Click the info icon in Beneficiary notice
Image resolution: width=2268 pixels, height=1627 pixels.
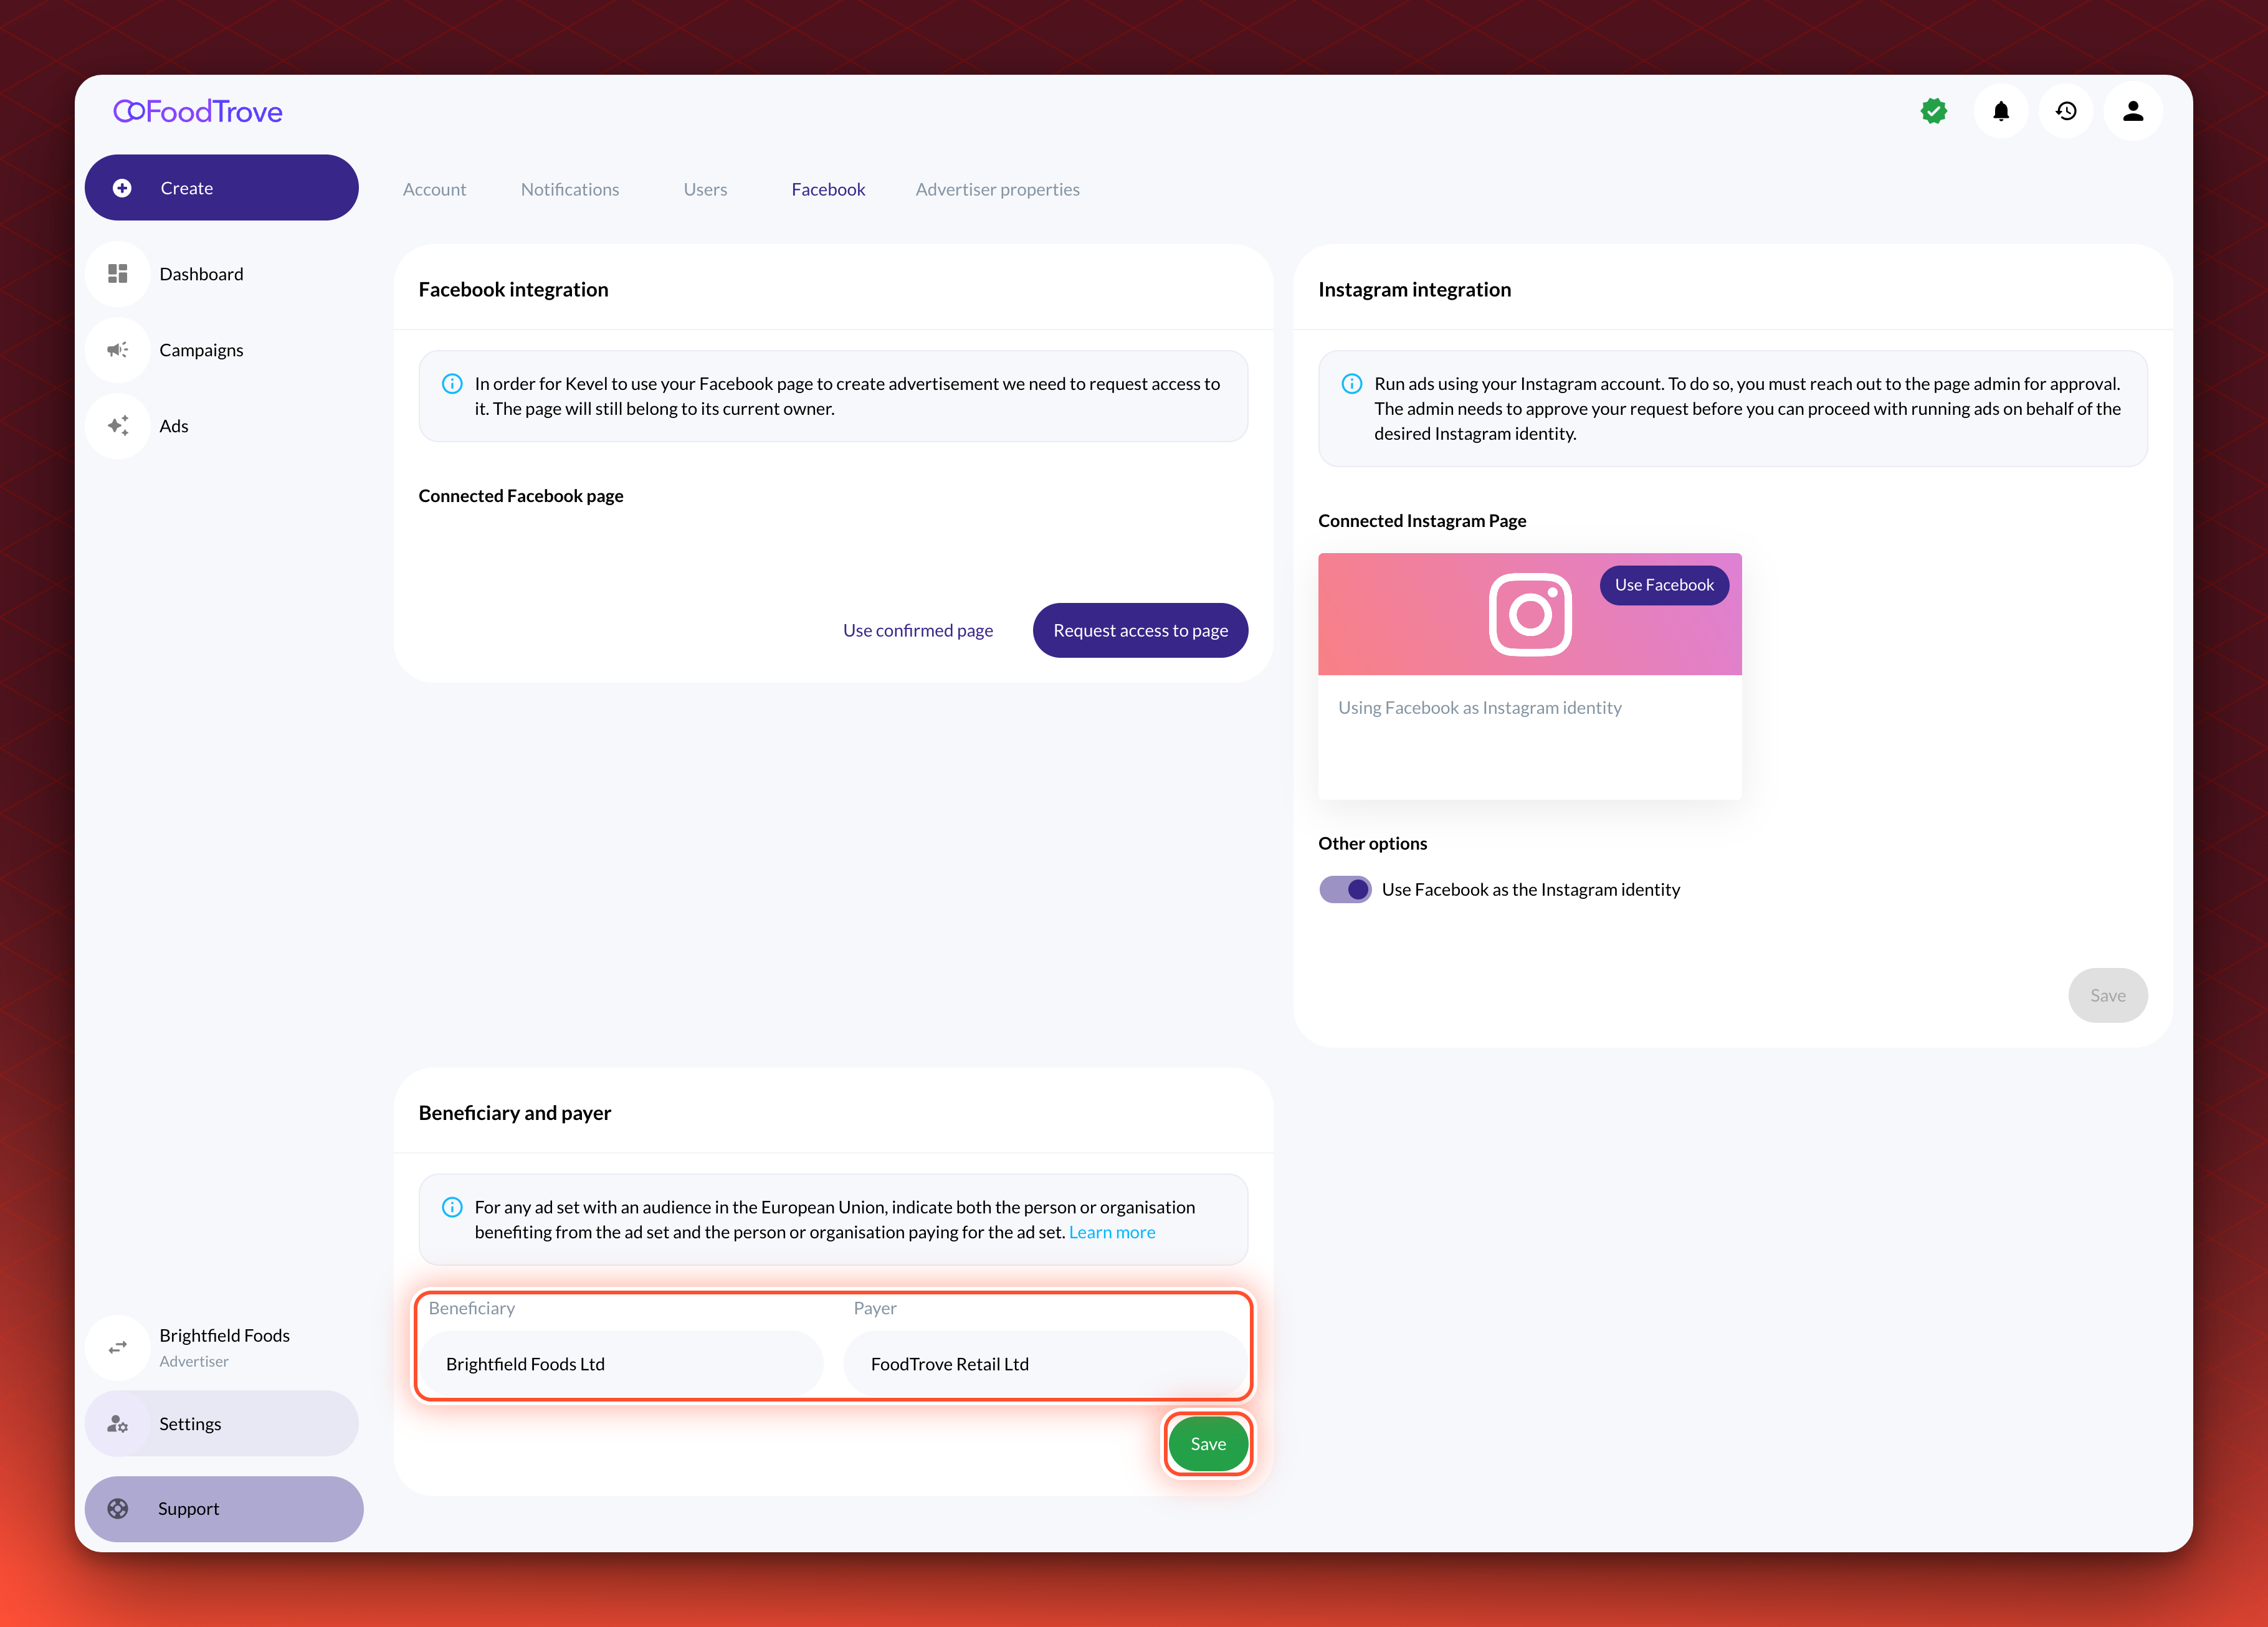[x=452, y=1207]
